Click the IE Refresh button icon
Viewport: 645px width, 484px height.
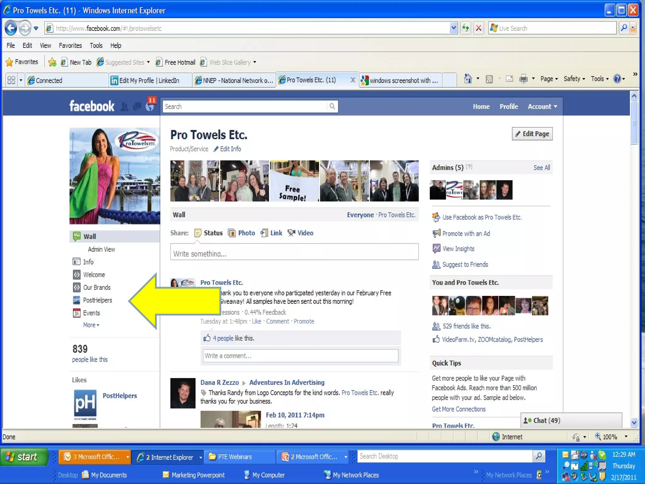tap(465, 28)
